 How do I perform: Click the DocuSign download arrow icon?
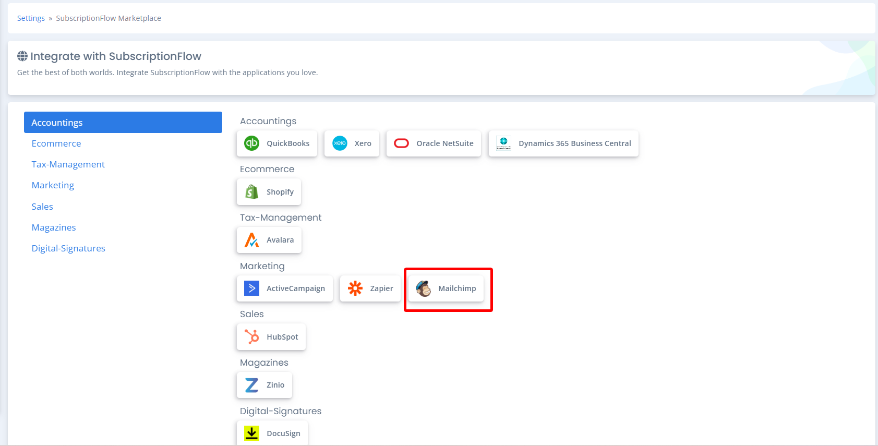click(252, 433)
